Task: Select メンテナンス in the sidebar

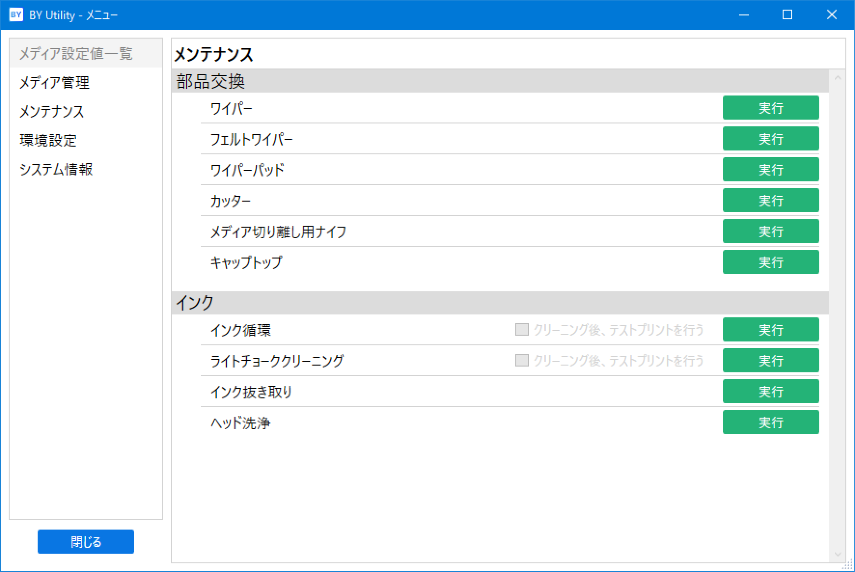Action: (x=86, y=111)
